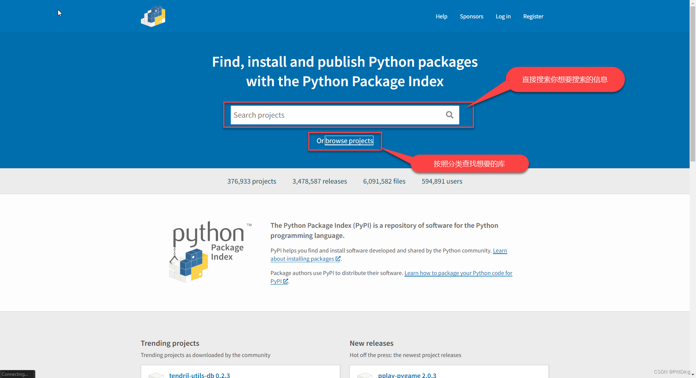Follow the browse projects link

pyautogui.click(x=349, y=141)
